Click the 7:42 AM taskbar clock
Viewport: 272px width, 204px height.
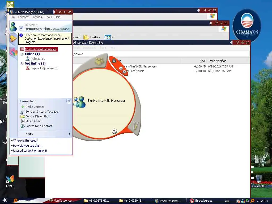(262, 201)
